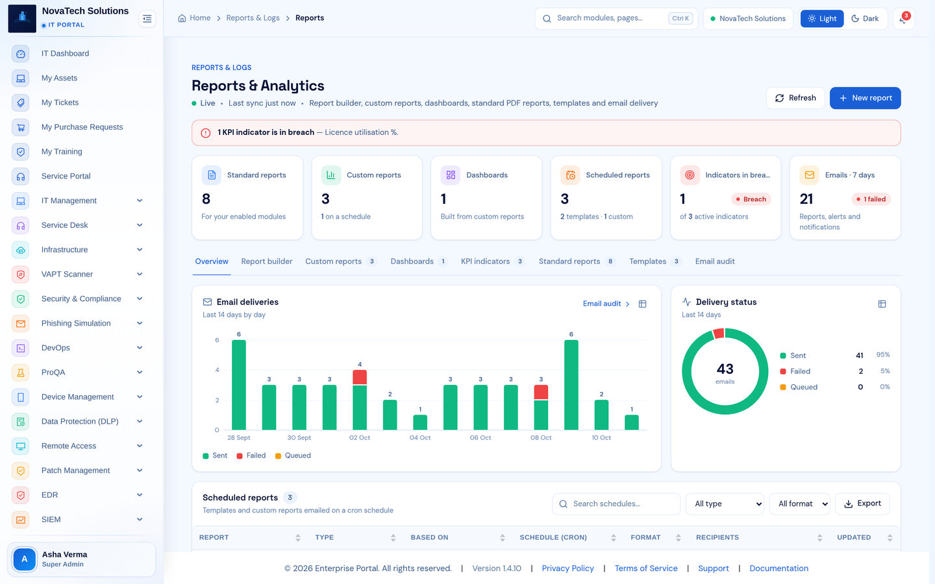Click the New report button
The height and width of the screenshot is (584, 935).
[865, 98]
